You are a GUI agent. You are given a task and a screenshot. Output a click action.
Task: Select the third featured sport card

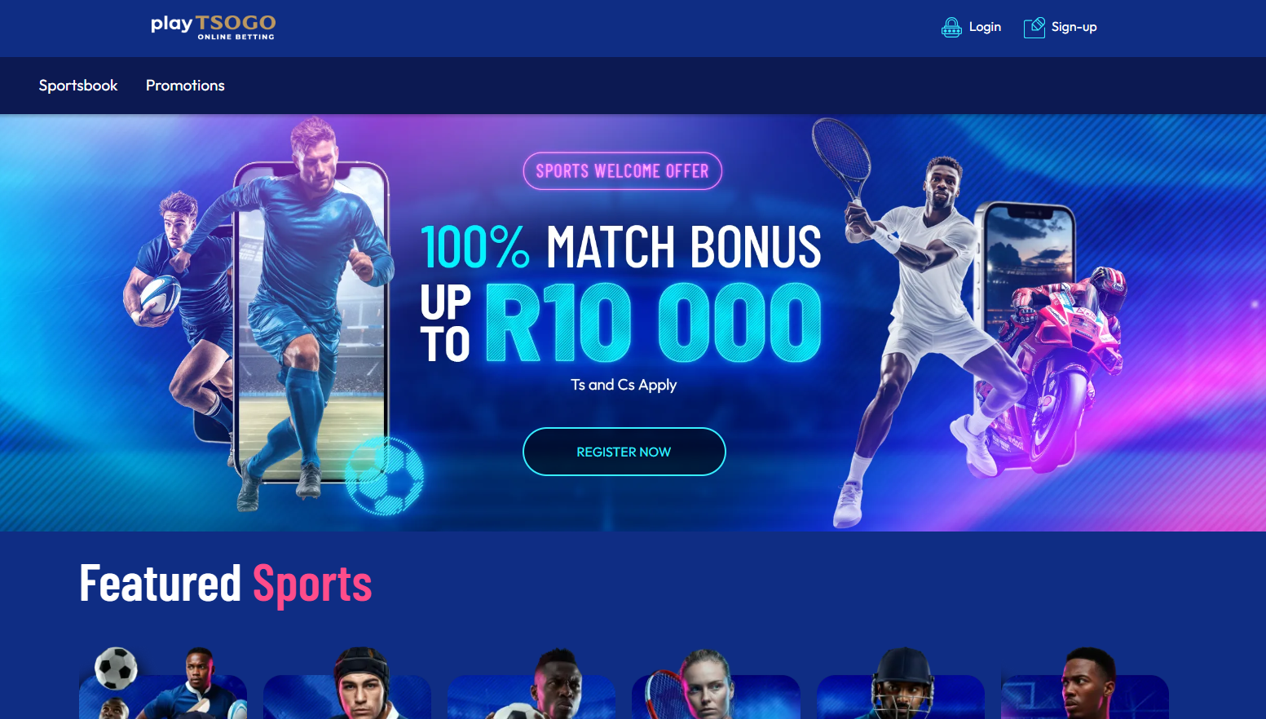[x=532, y=685]
